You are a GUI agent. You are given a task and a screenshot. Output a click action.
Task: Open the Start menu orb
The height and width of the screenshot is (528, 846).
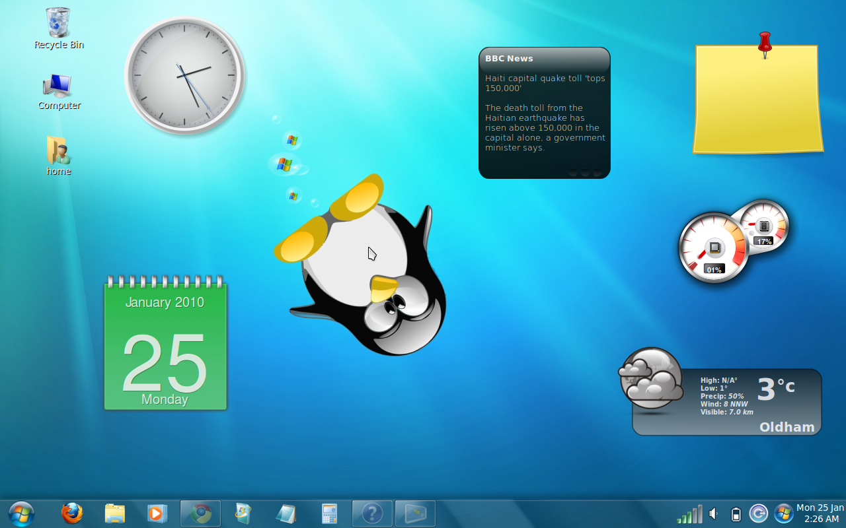coord(21,513)
